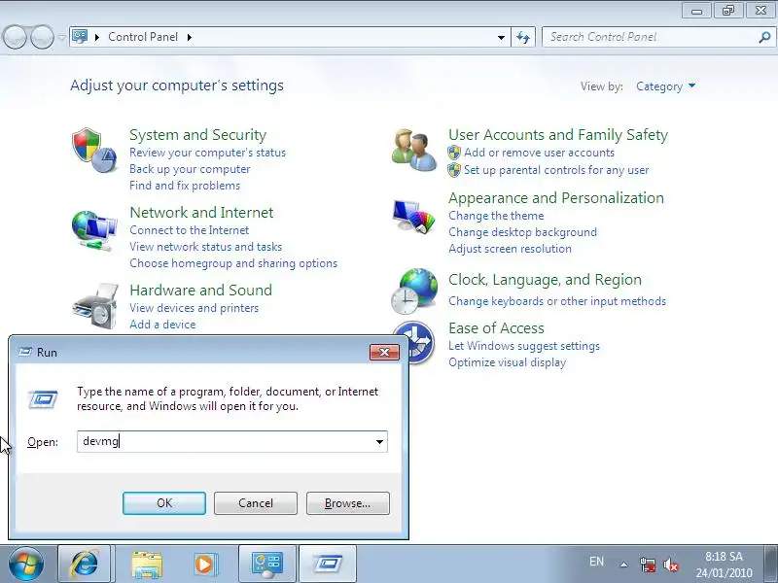Screen dimensions: 778x583
Task: Switch to Run dialog taskbar button
Action: click(x=328, y=564)
